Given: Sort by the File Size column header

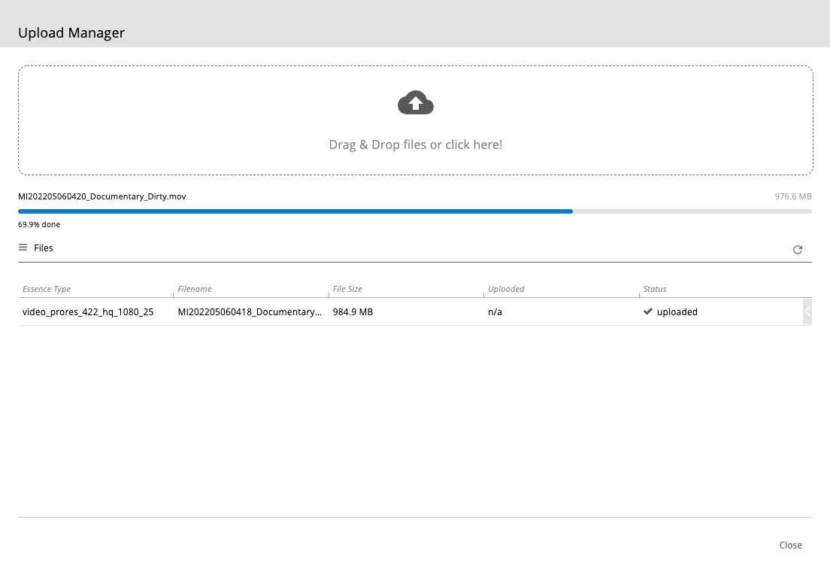Looking at the screenshot, I should click(x=347, y=289).
